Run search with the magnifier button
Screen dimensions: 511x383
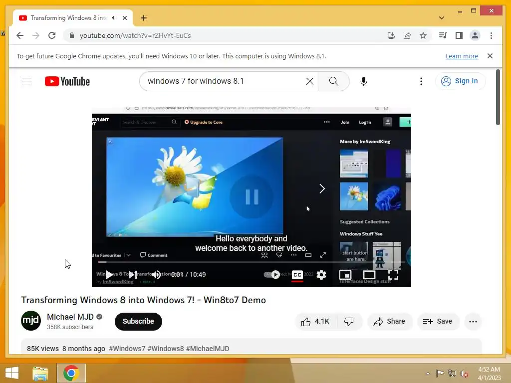[x=333, y=81]
